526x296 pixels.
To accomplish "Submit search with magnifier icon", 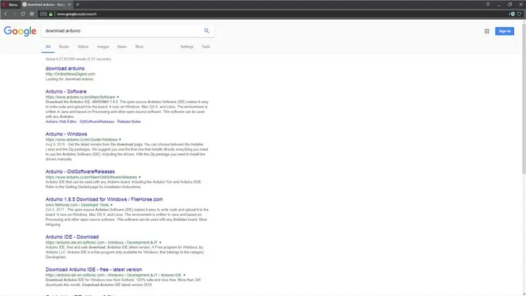I will [206, 30].
